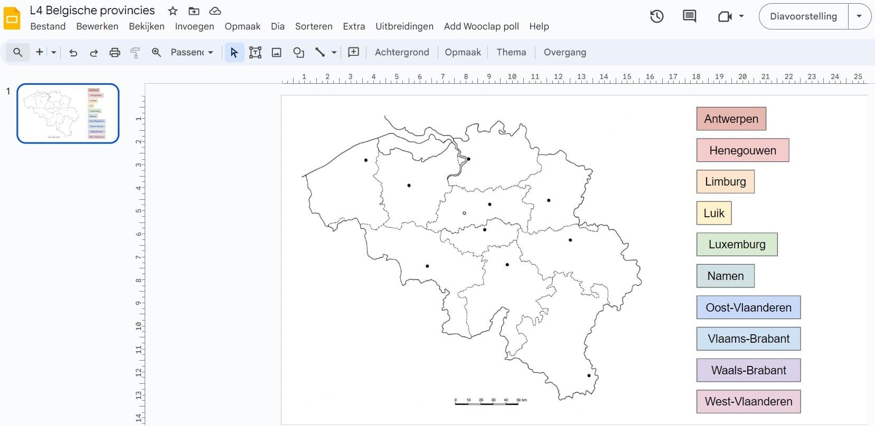Screen dimensions: 875x426
Task: Start the Diavoorstelling slideshow
Action: click(803, 16)
